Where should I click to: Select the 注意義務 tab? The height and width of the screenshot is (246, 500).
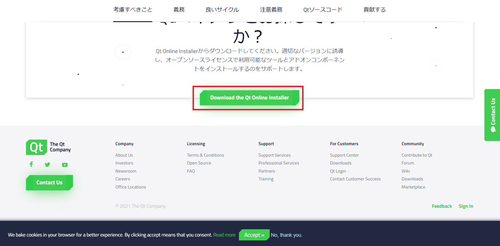(271, 10)
